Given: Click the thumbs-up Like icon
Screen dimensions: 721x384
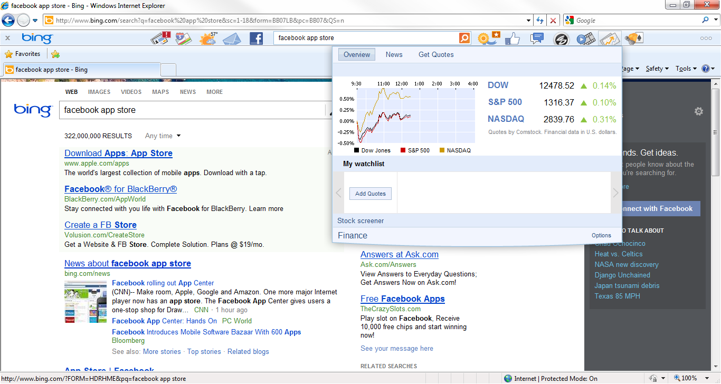Looking at the screenshot, I should 513,39.
